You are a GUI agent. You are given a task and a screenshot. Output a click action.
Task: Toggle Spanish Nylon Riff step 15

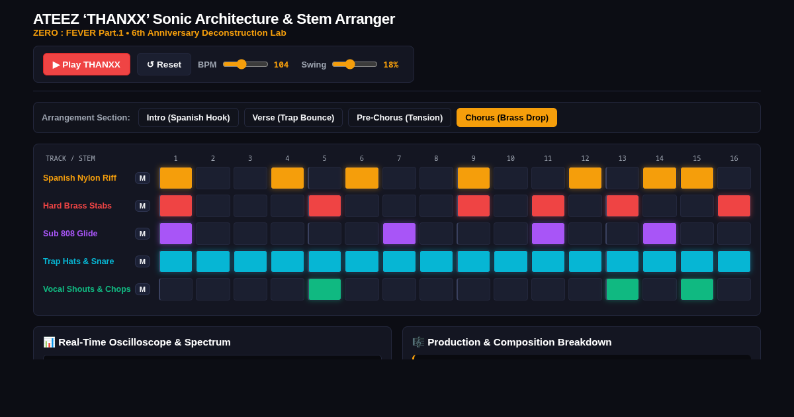click(x=697, y=178)
